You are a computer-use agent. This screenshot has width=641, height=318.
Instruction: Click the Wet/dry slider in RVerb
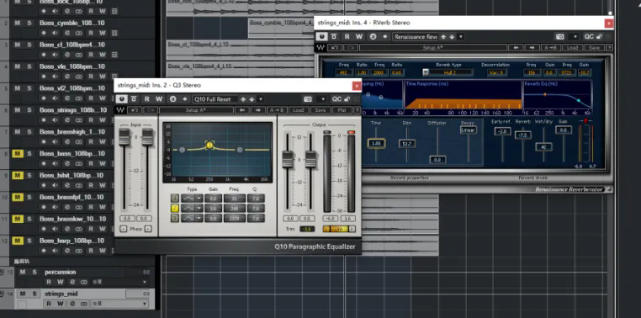click(x=543, y=146)
